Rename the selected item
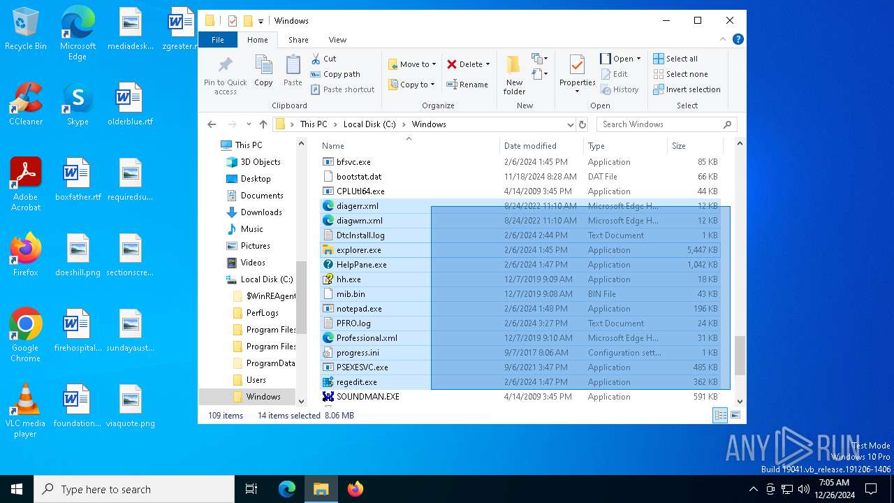Image resolution: width=894 pixels, height=503 pixels. [467, 85]
